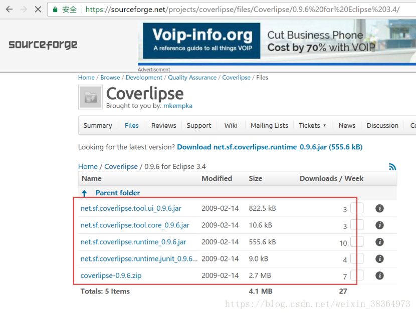The image size is (416, 314).
Task: Click the downloads chart box for runtime_0.9.6.jar
Action: (x=357, y=242)
